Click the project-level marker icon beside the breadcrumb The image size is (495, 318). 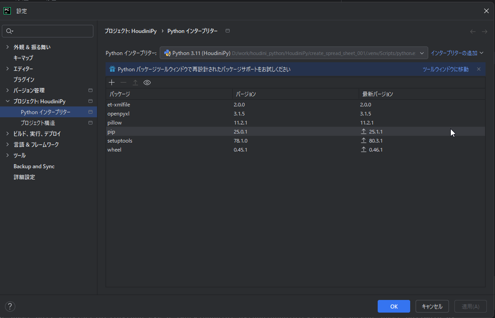(227, 31)
